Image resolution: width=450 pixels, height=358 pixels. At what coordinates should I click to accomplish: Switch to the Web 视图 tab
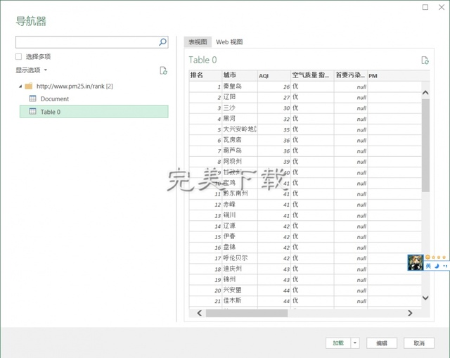pyautogui.click(x=229, y=42)
